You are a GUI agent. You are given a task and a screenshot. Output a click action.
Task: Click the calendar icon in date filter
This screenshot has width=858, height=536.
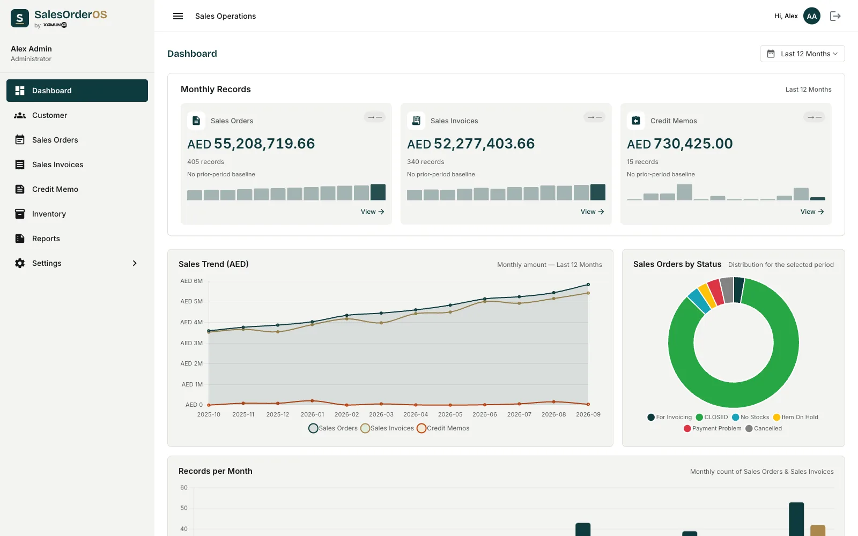pos(771,54)
